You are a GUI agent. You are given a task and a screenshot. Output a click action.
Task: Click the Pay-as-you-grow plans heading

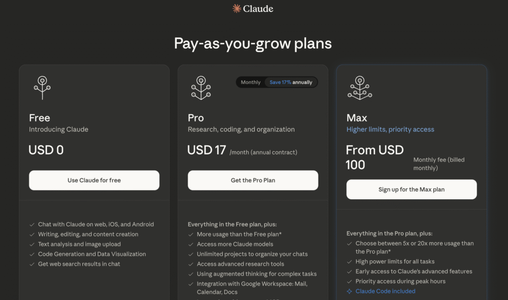tap(253, 43)
